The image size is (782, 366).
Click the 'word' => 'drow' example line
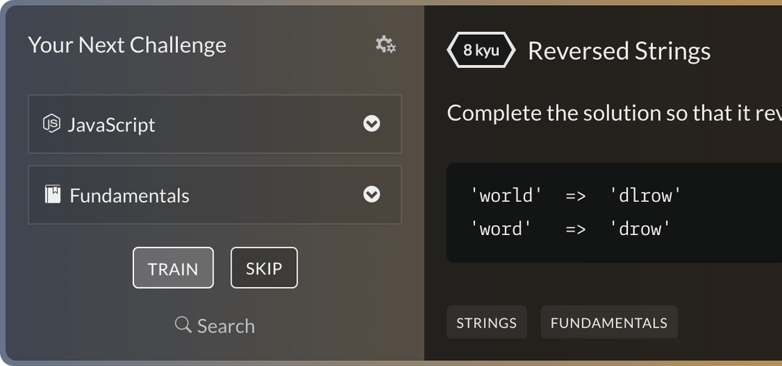pyautogui.click(x=571, y=229)
